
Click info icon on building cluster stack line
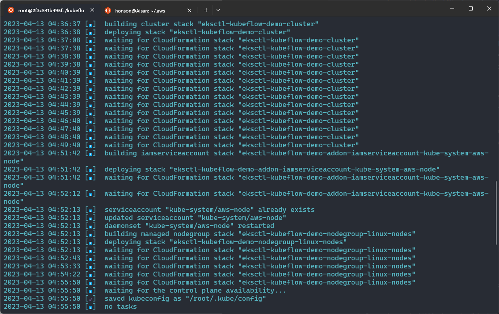tap(91, 24)
